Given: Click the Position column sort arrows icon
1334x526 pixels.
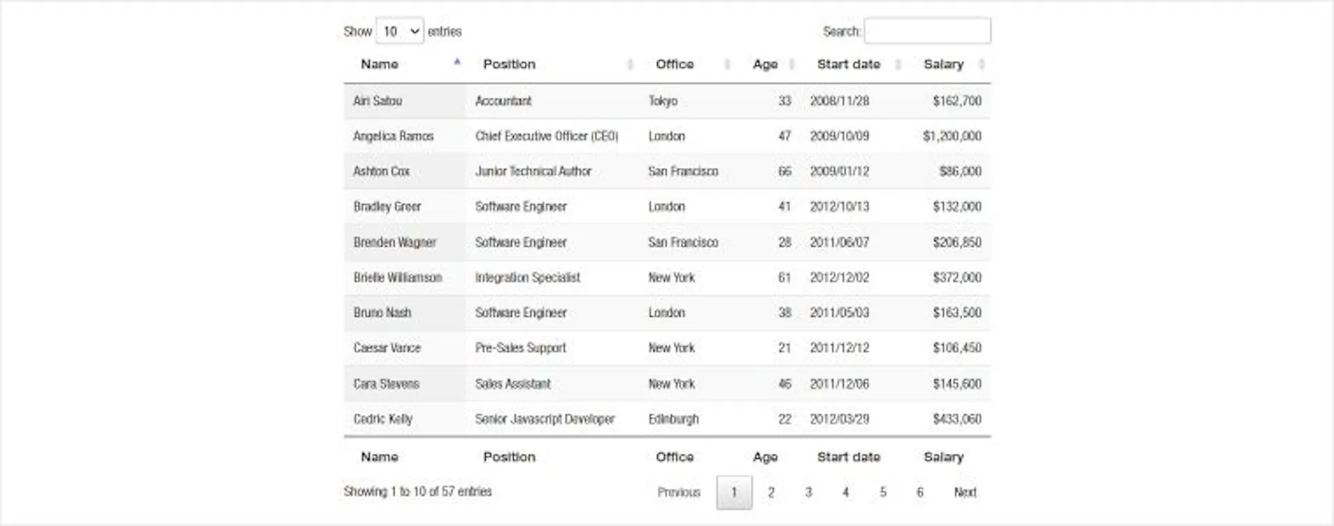Looking at the screenshot, I should click(x=630, y=65).
